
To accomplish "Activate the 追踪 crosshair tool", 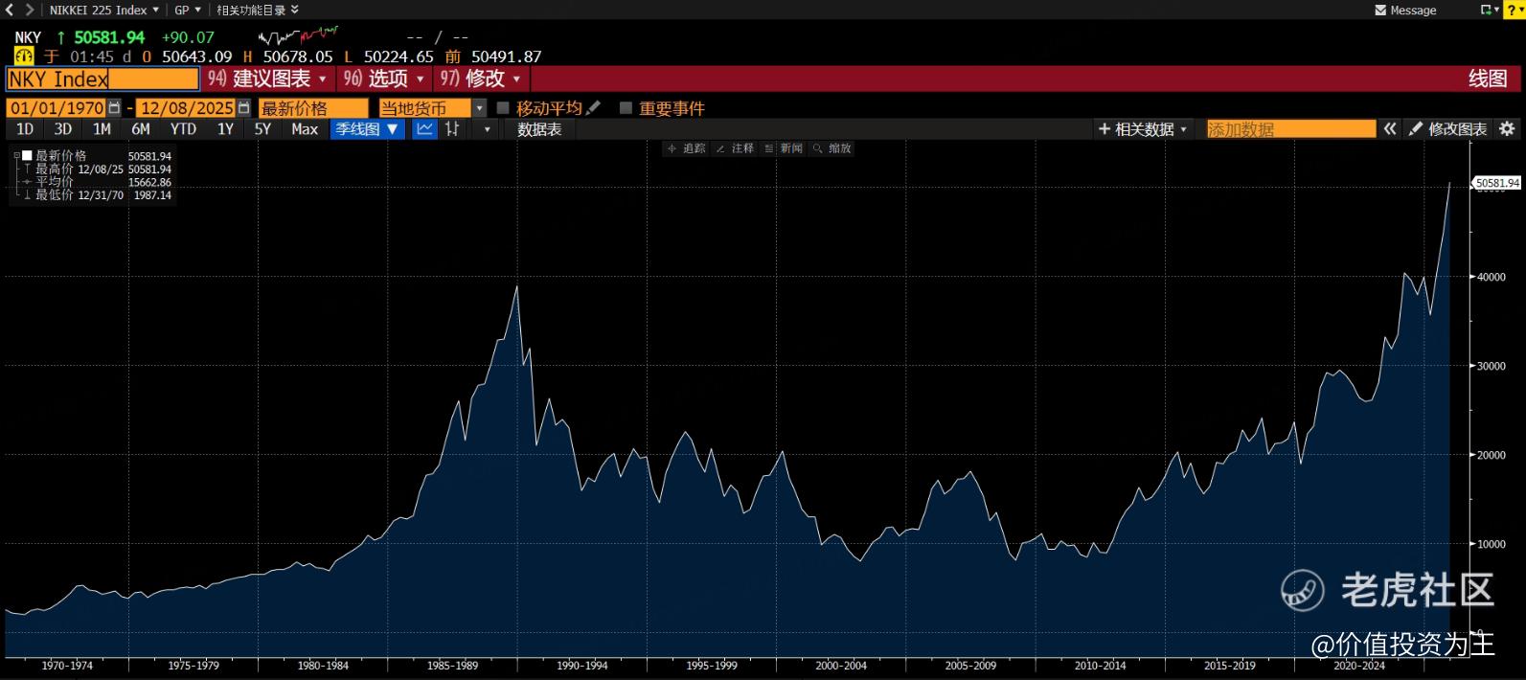I will 687,148.
